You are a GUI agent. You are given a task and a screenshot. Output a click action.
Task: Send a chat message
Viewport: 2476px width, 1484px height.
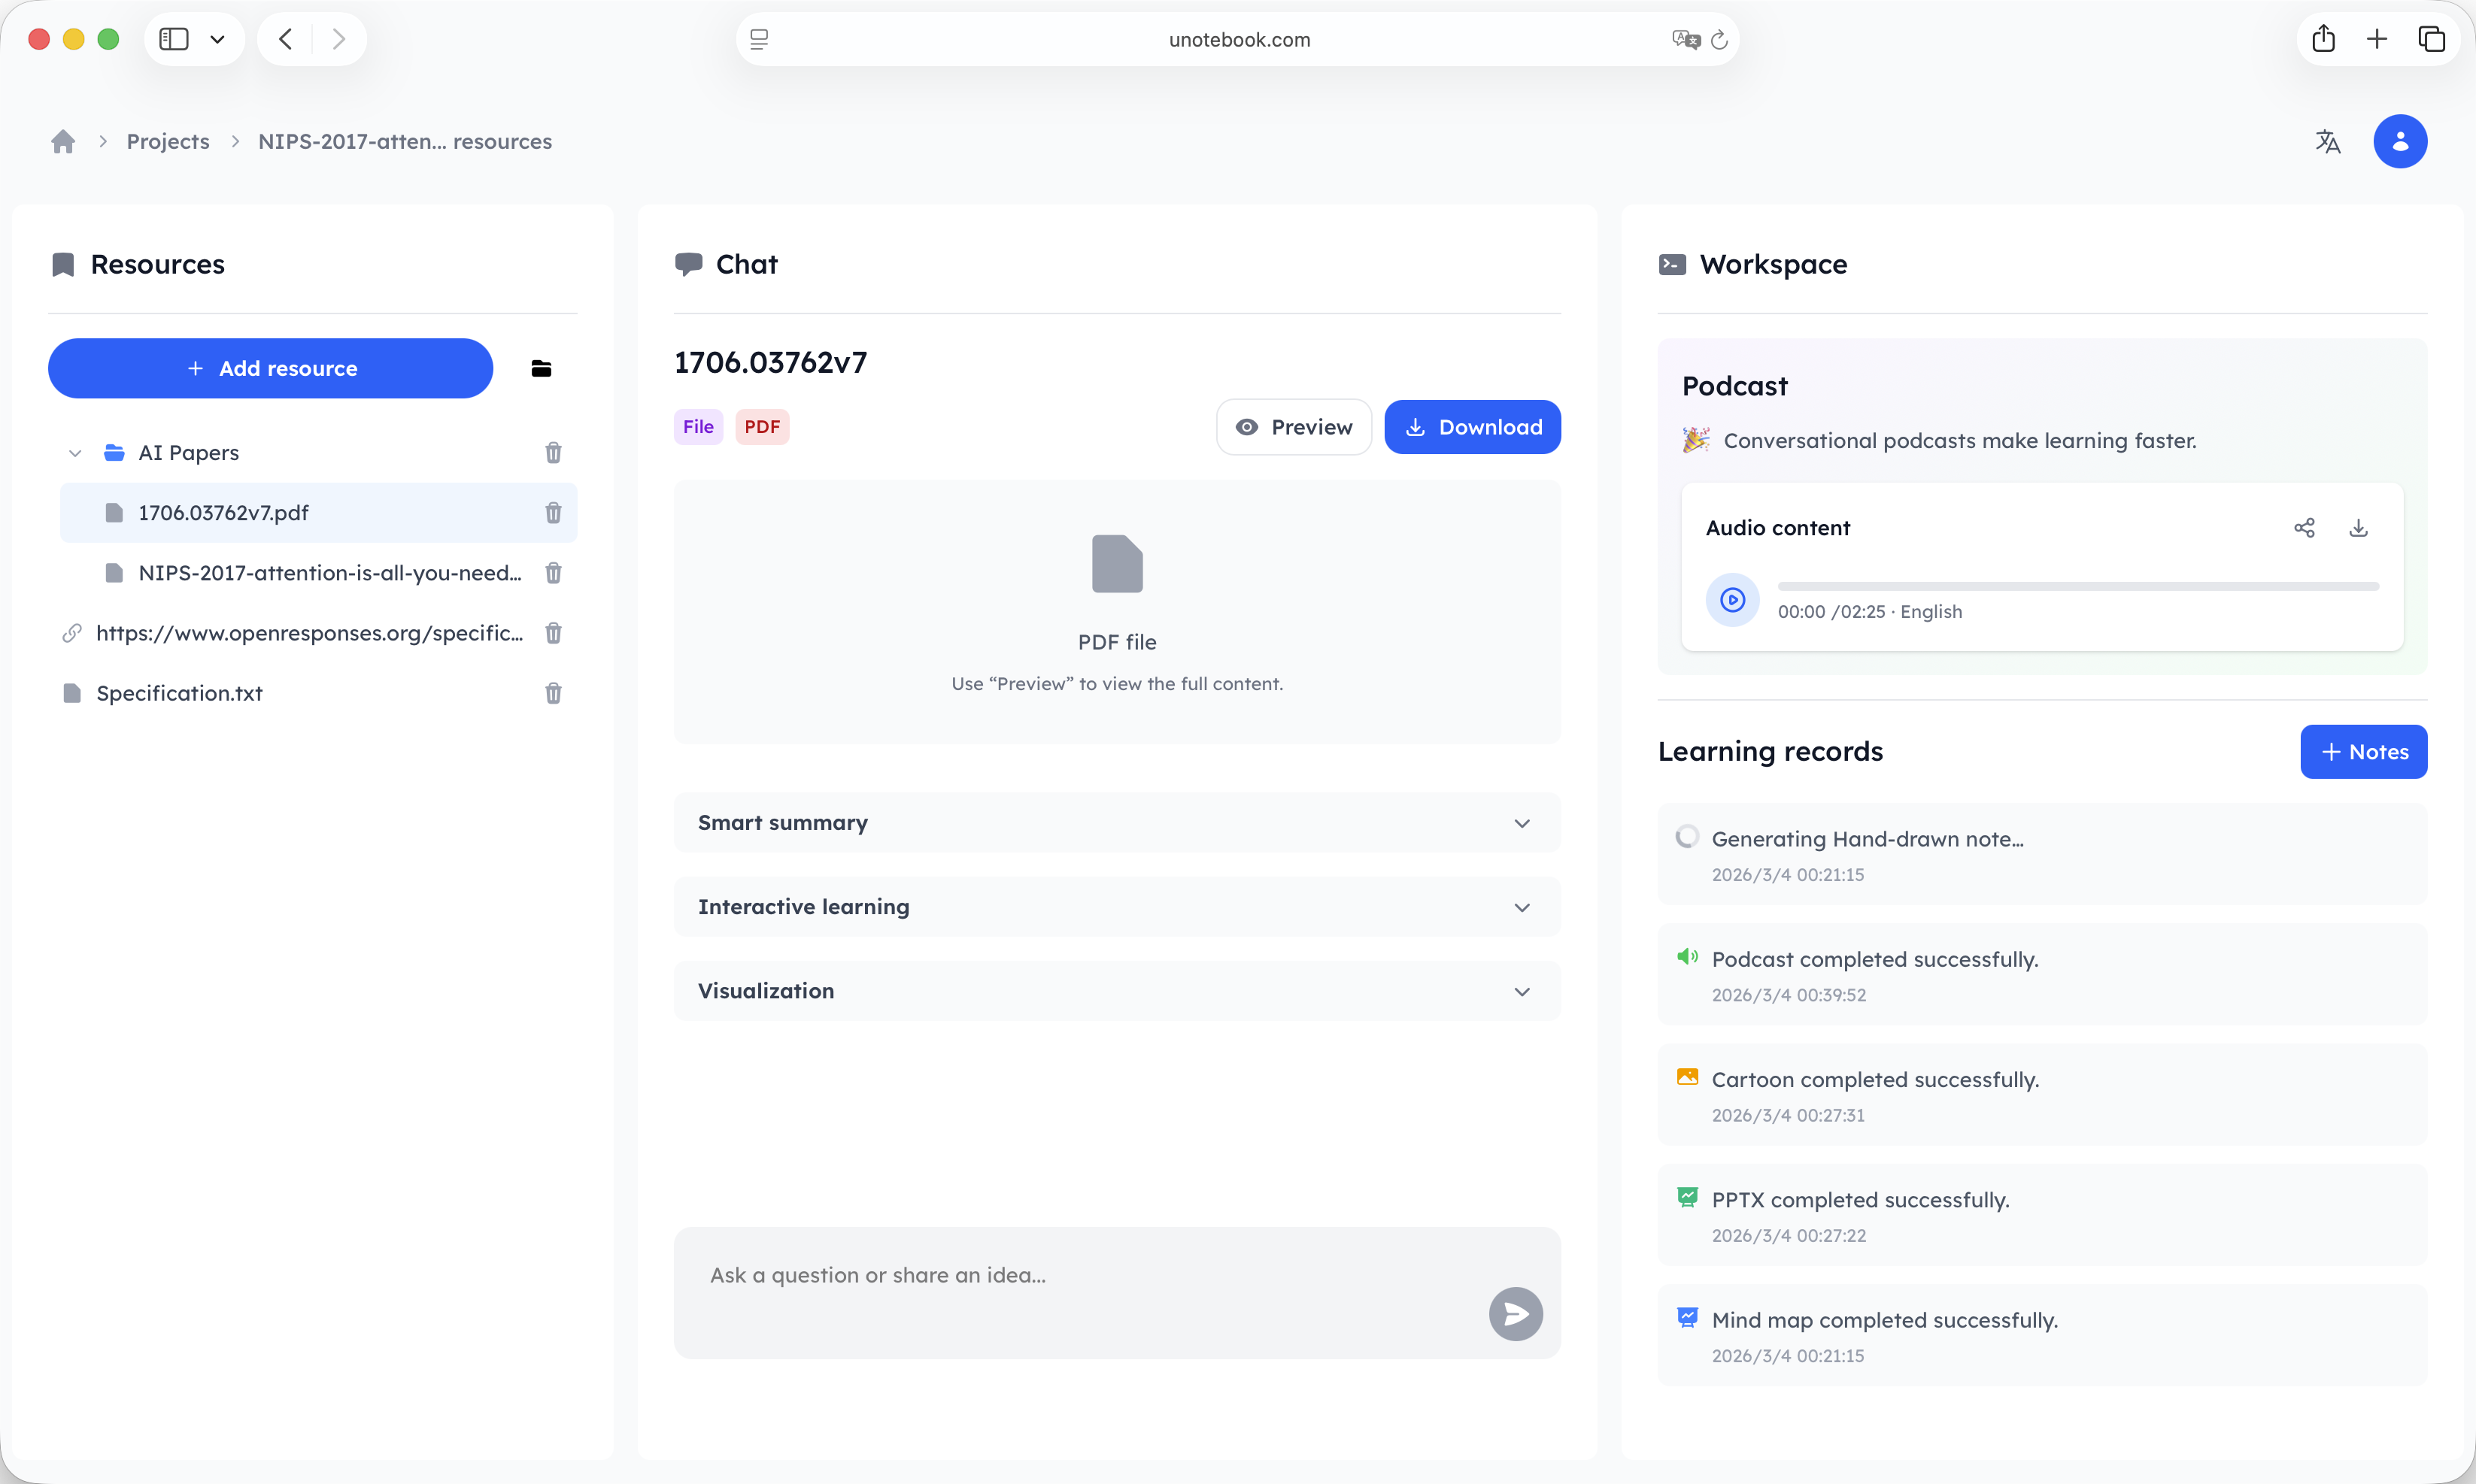(1513, 1313)
